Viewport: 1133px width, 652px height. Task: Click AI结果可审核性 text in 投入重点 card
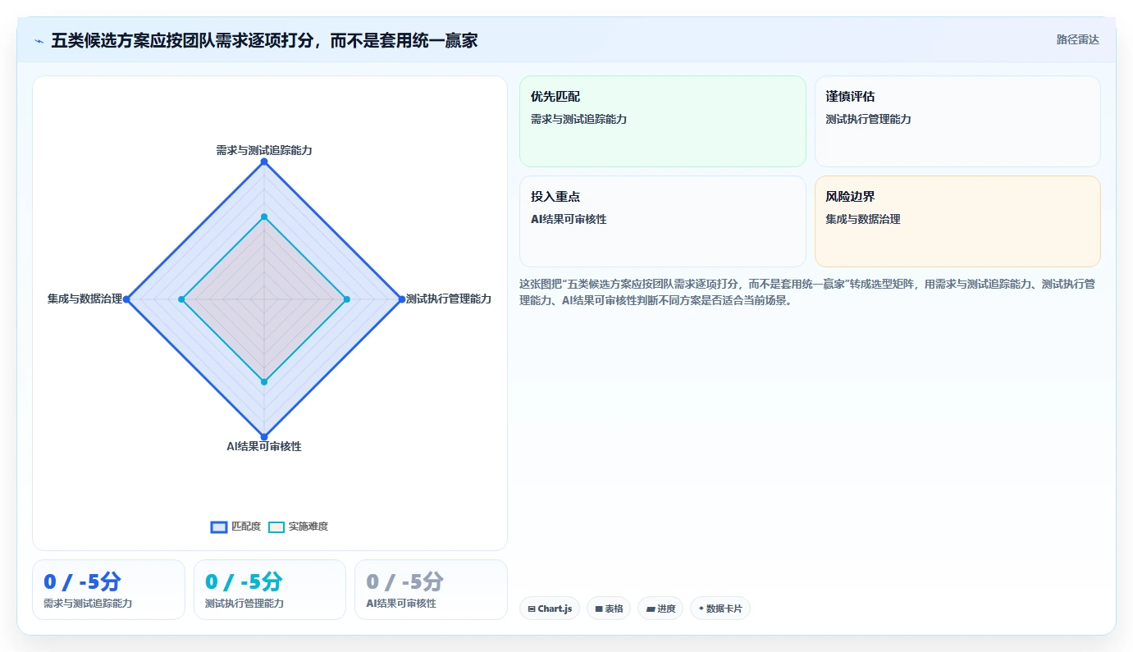click(569, 219)
